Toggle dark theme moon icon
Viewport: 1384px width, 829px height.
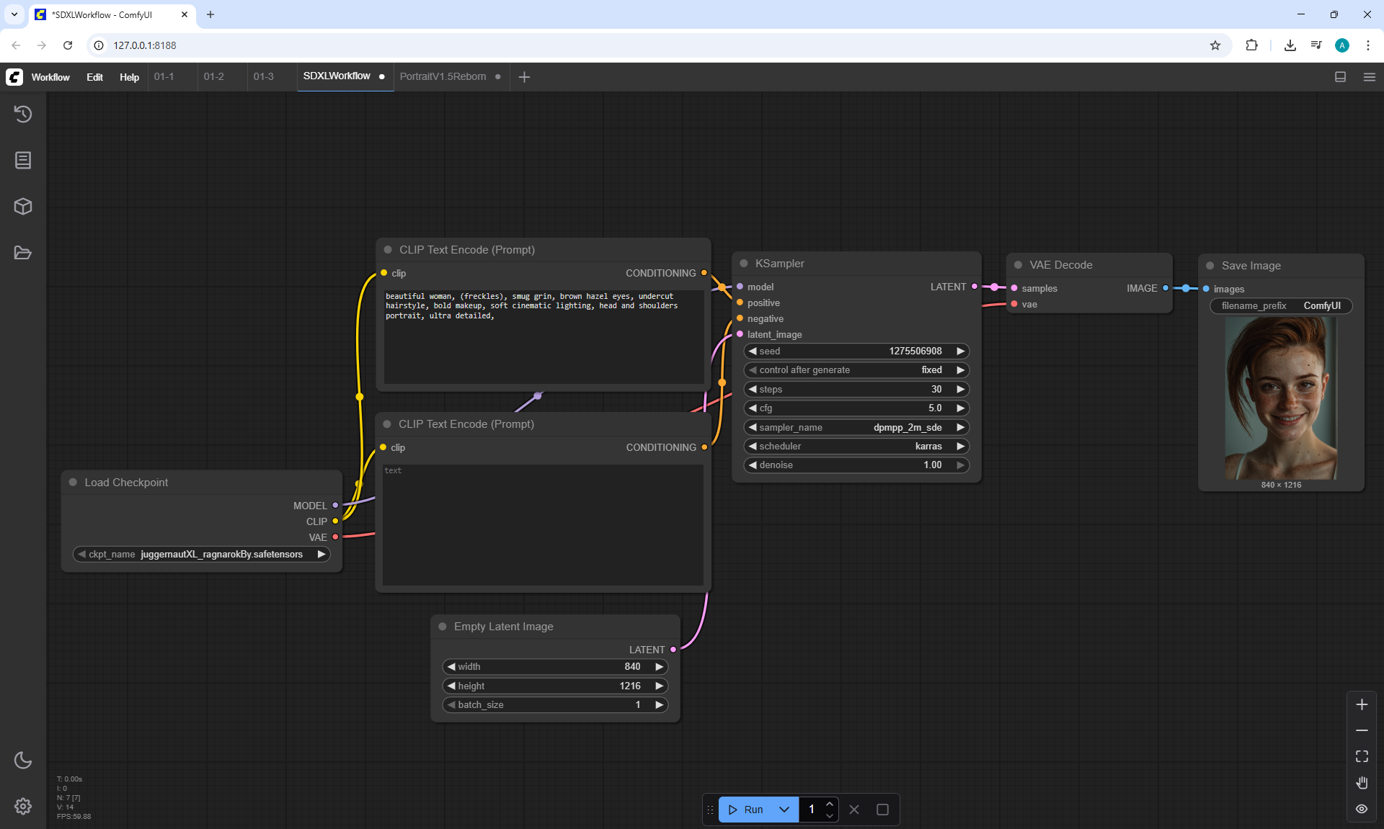point(23,760)
